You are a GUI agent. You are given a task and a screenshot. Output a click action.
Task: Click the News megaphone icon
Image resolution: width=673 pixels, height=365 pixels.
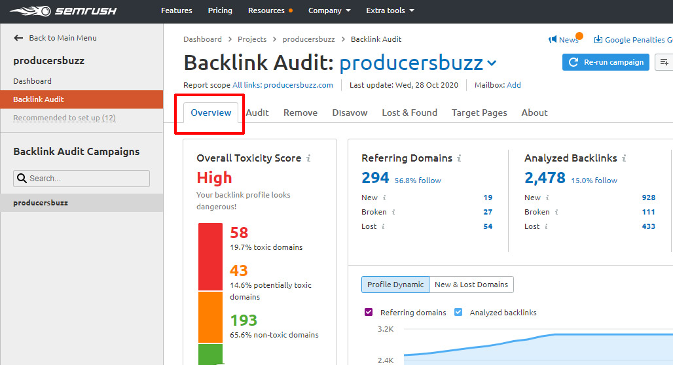pos(553,40)
